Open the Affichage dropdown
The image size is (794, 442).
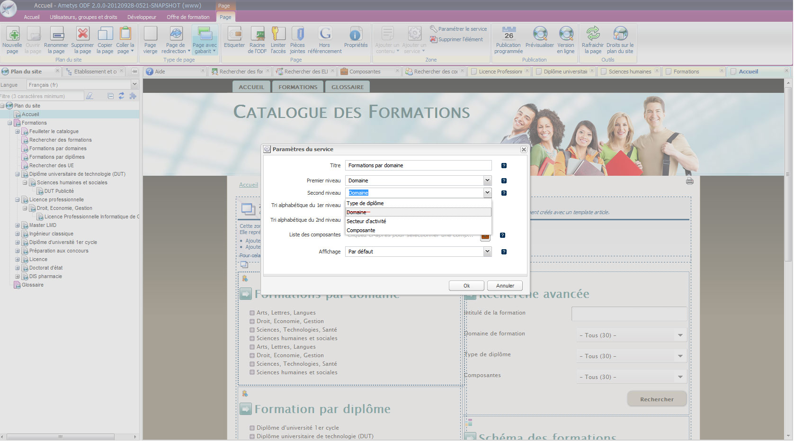487,252
